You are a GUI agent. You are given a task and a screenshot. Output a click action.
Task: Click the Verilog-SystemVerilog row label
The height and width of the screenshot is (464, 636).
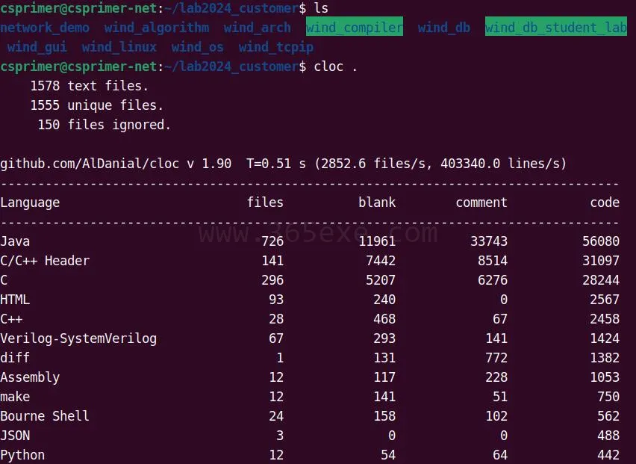point(78,338)
